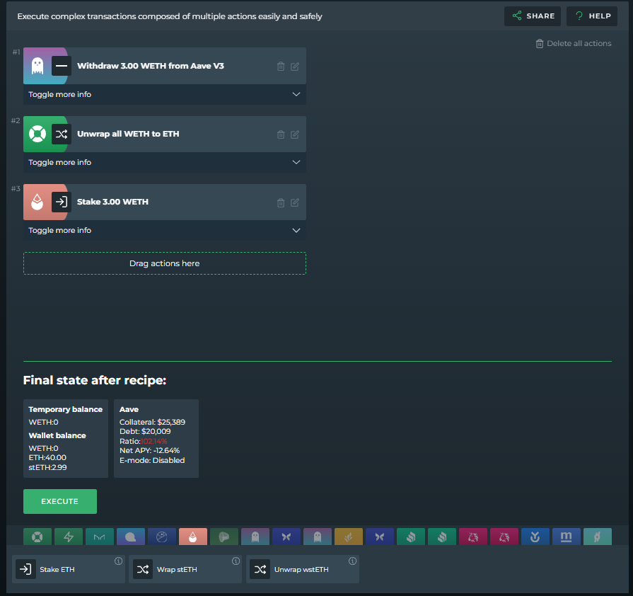The height and width of the screenshot is (596, 633).
Task: Expand more info for the Withdraw action
Action: [x=164, y=94]
